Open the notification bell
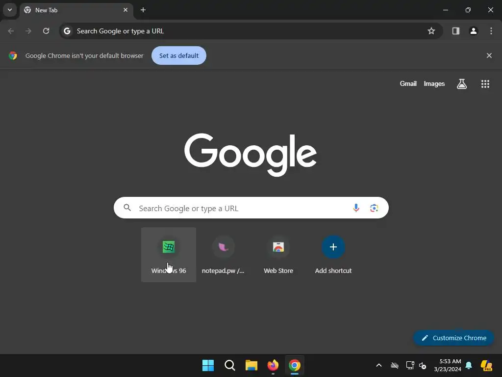Screen dimensions: 502x377 [469, 365]
